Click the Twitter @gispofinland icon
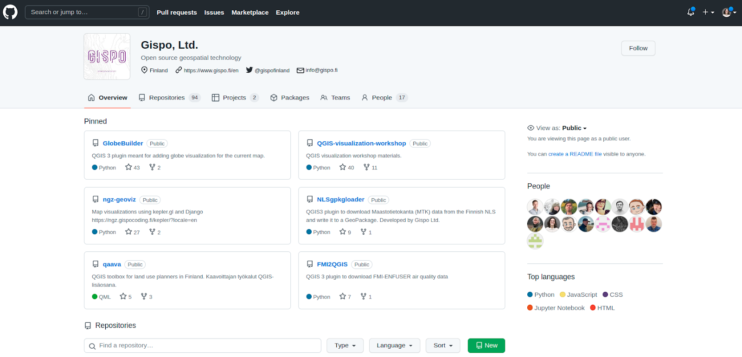 click(249, 70)
